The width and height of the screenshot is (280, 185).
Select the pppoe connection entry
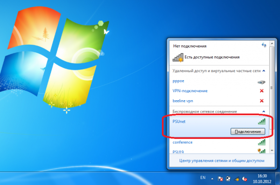coord(219,81)
